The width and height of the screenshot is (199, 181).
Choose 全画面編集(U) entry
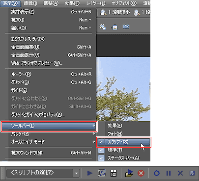coord(49,47)
